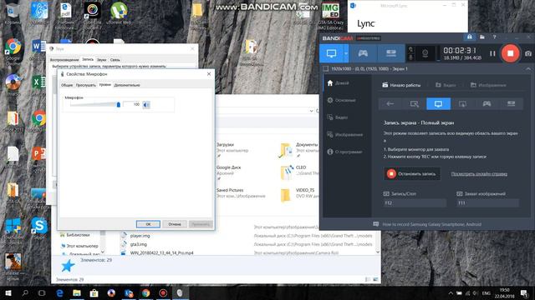This screenshot has width=535, height=300.
Task: Toggle Bandicam webcam overlay icon
Action: (425, 53)
